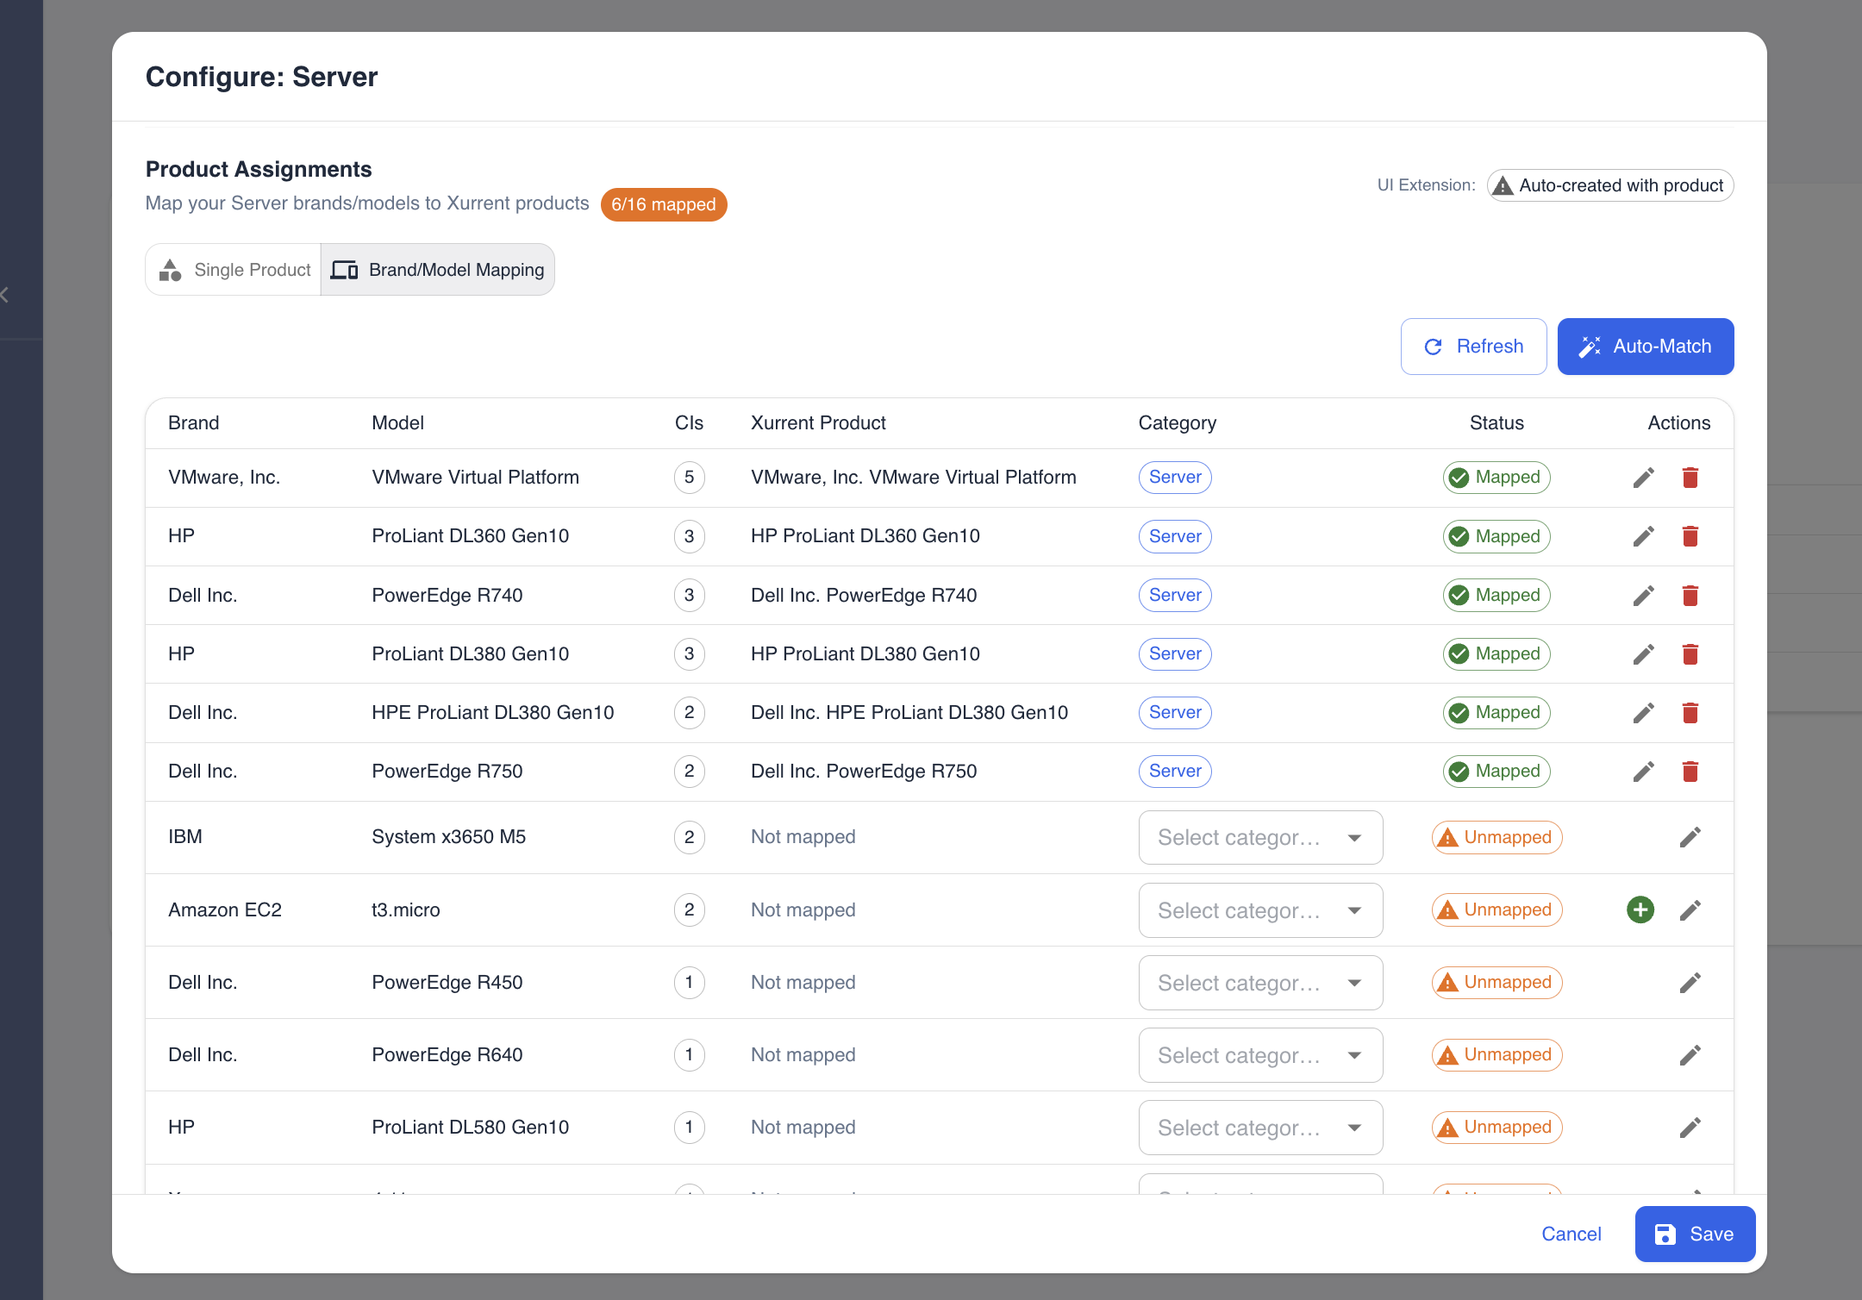Delete the Dell PowerEdge R750 mapping
This screenshot has width=1862, height=1300.
[x=1690, y=772]
